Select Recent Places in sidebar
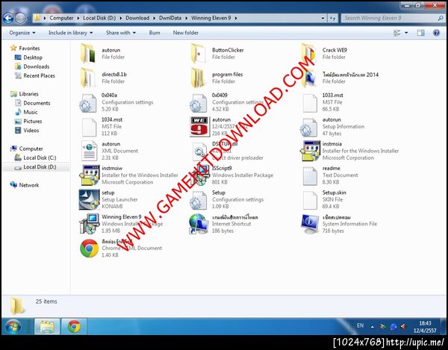 coord(39,75)
